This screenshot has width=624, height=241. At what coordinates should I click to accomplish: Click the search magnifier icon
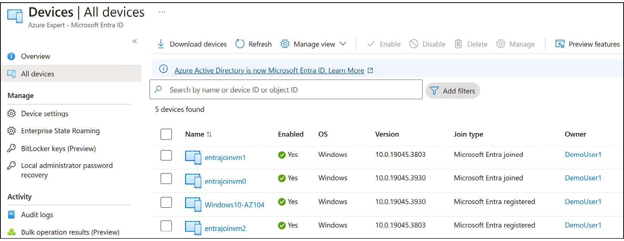pos(158,89)
